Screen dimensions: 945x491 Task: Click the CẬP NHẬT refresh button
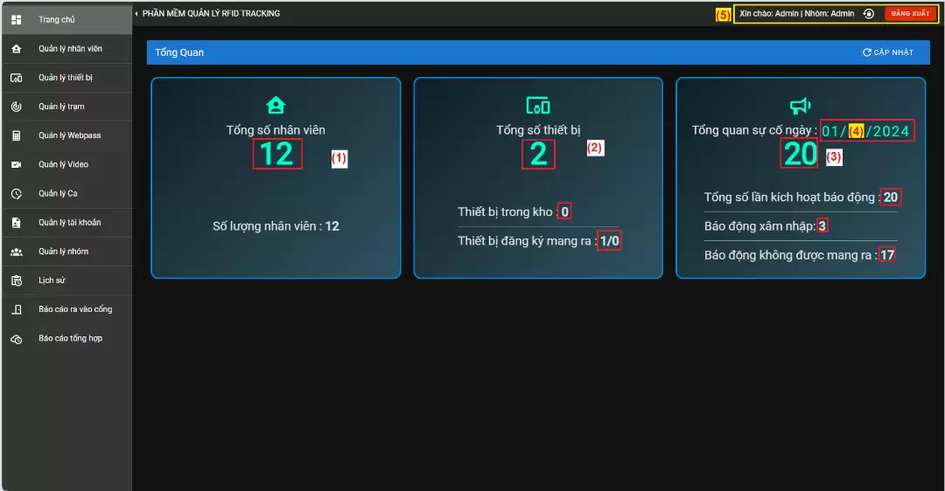888,52
